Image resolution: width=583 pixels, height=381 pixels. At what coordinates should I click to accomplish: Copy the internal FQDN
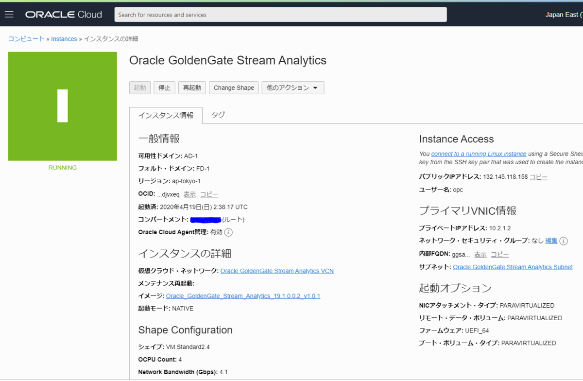(x=500, y=255)
